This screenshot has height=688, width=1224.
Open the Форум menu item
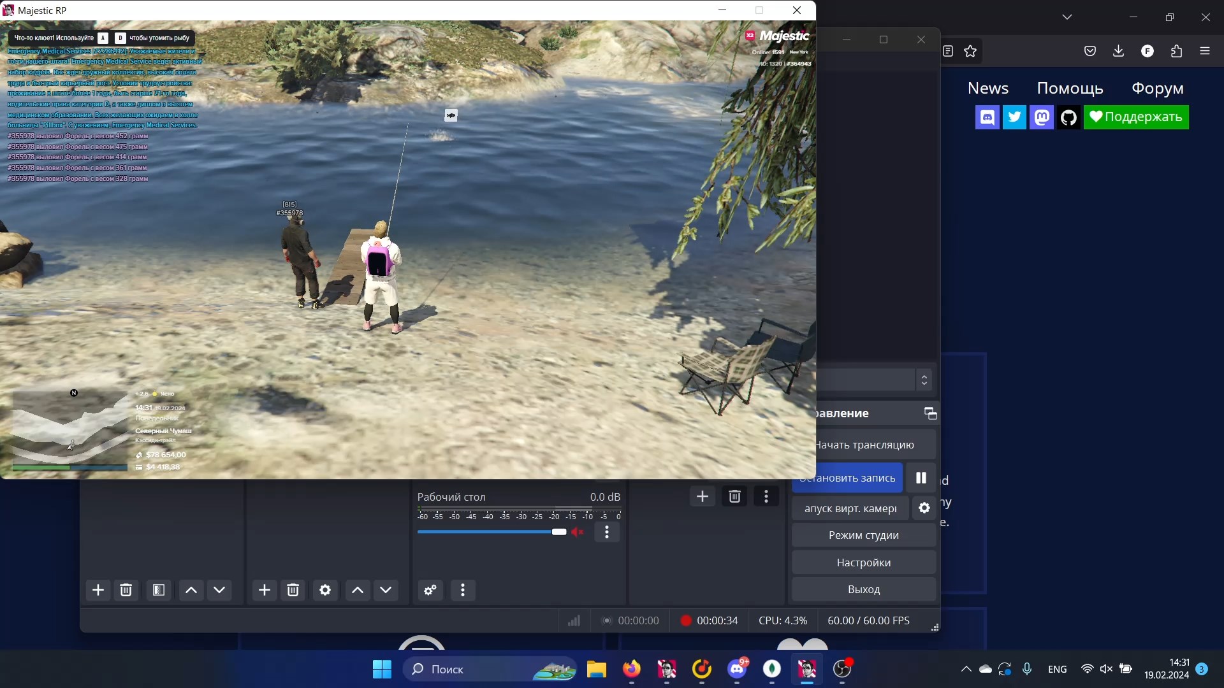coord(1157,89)
